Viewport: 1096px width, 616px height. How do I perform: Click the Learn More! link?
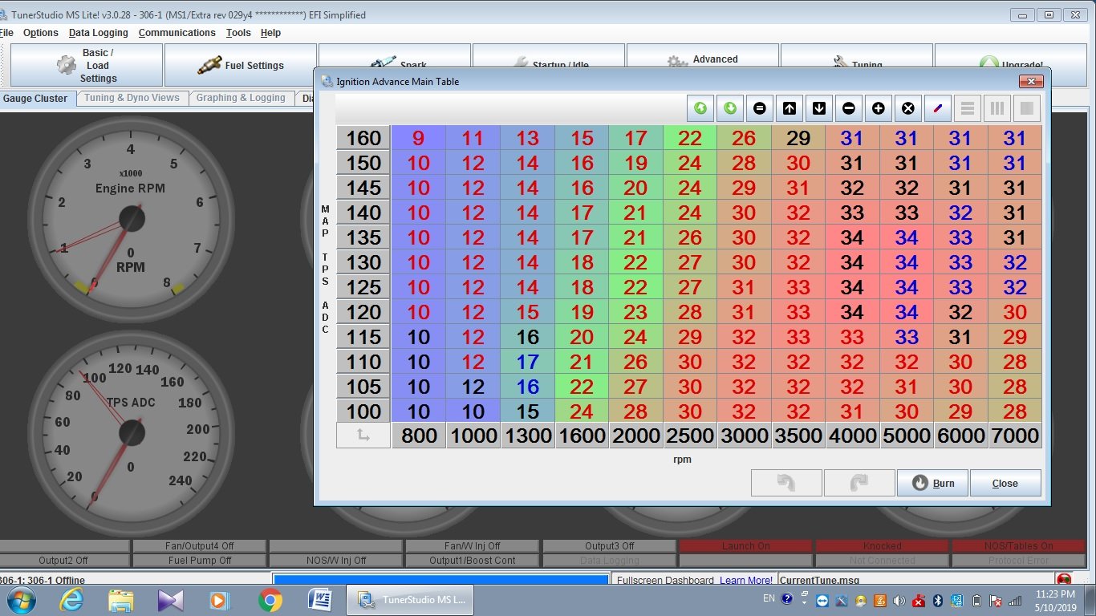(x=746, y=580)
